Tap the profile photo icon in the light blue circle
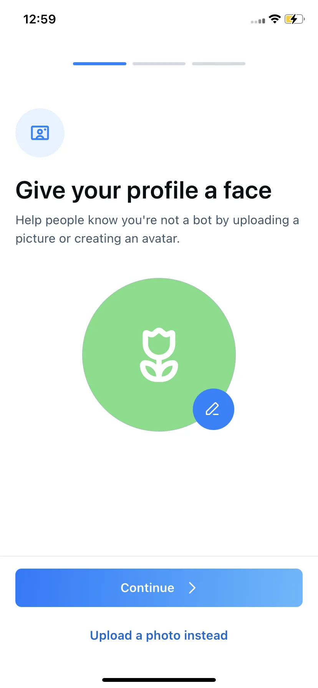Image resolution: width=318 pixels, height=688 pixels. (40, 133)
